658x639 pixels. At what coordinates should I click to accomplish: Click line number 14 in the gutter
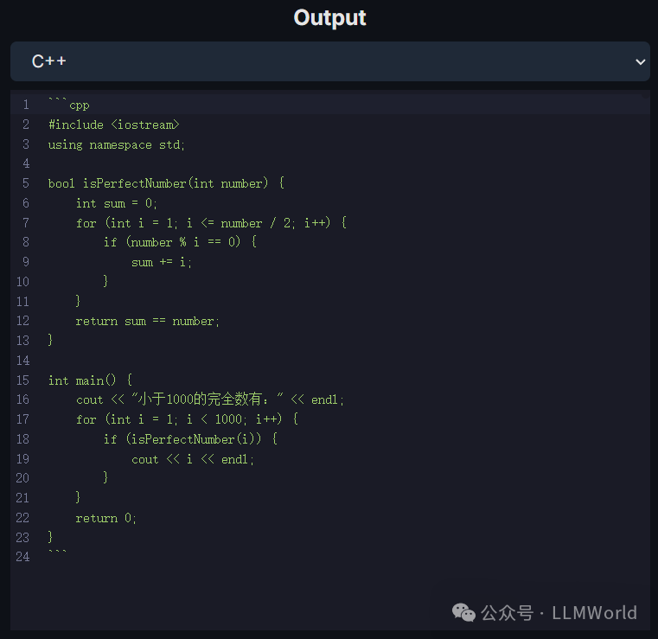coord(22,360)
